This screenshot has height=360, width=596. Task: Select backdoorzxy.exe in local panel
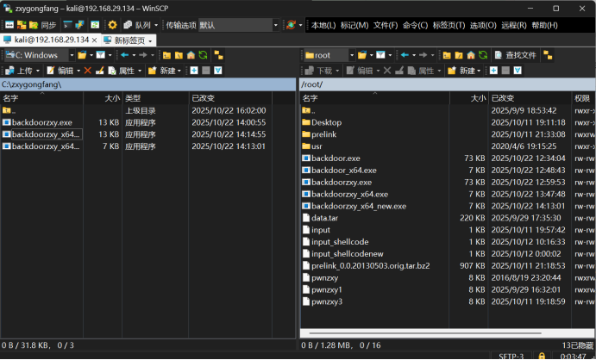tap(38, 122)
